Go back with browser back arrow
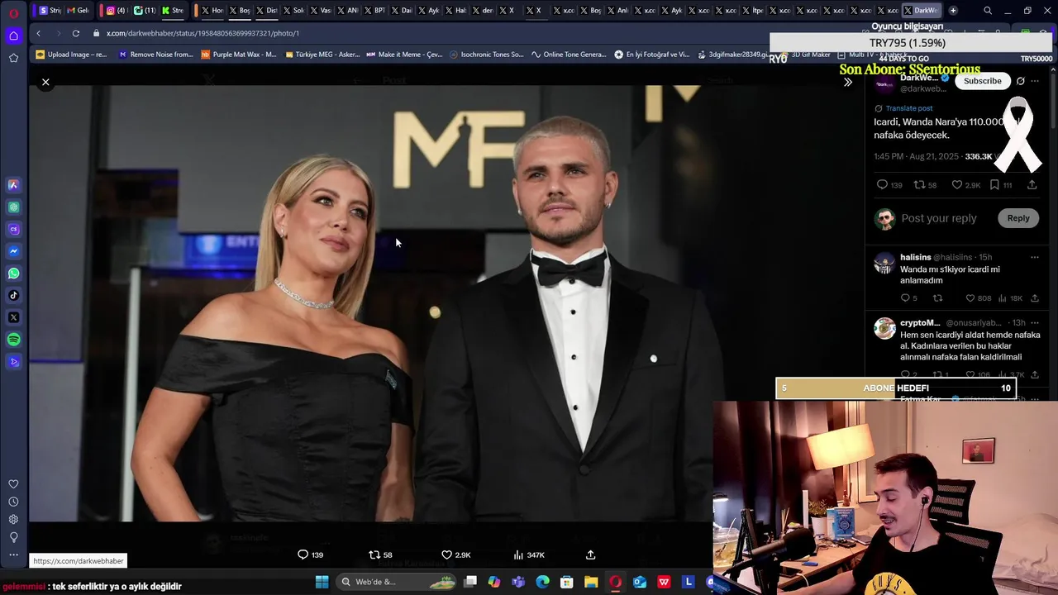This screenshot has height=595, width=1058. click(38, 33)
